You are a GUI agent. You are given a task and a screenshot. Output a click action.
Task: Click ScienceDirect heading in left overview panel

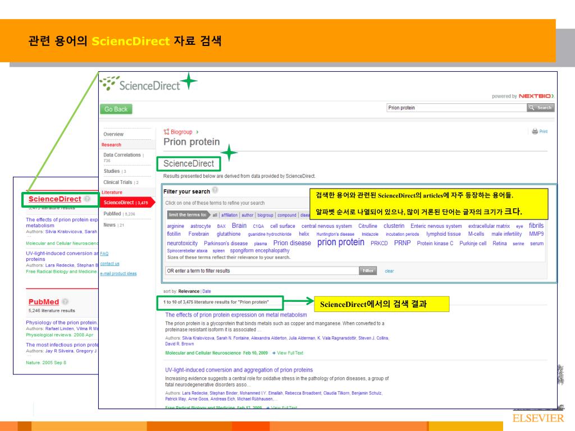point(54,199)
